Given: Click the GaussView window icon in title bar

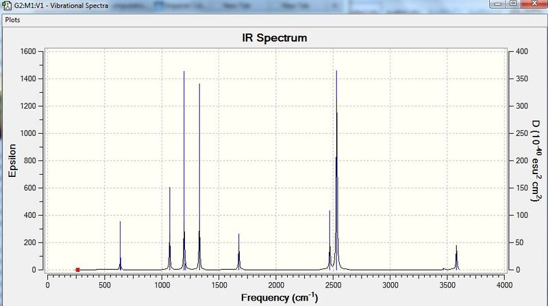Looking at the screenshot, I should [x=7, y=5].
